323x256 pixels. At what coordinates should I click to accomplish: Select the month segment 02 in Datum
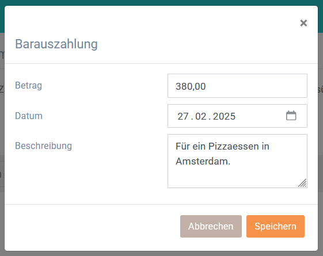201,116
